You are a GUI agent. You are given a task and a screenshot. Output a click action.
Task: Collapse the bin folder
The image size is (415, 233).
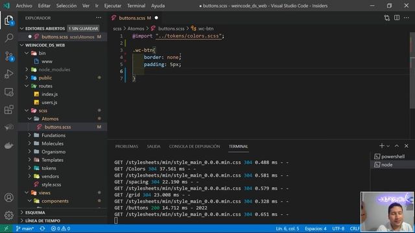(27, 53)
